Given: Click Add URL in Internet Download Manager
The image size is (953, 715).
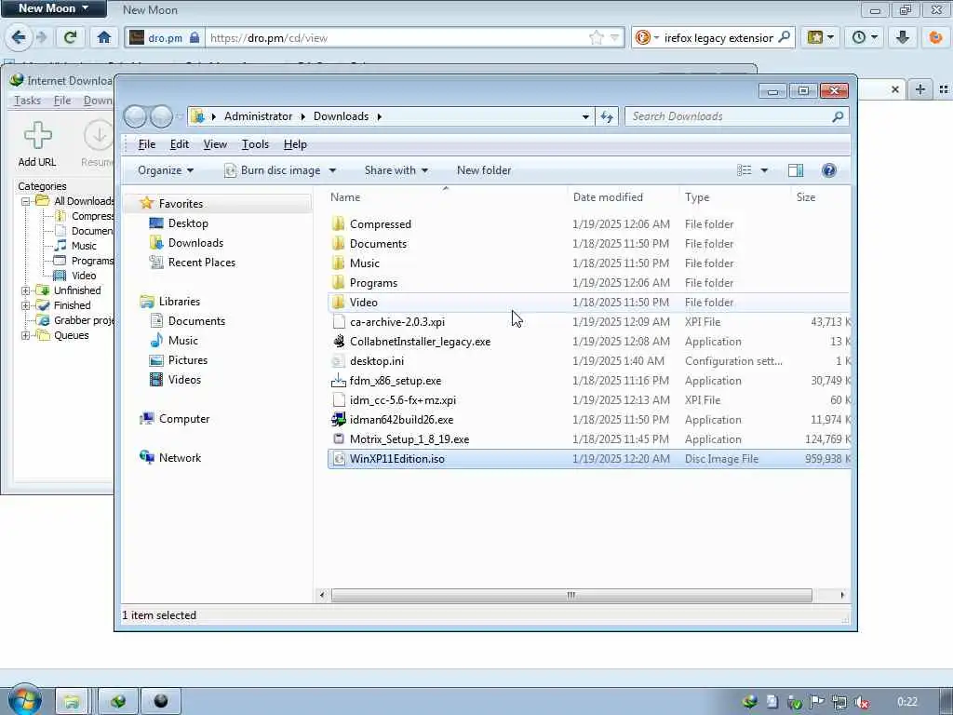Looking at the screenshot, I should point(37,144).
